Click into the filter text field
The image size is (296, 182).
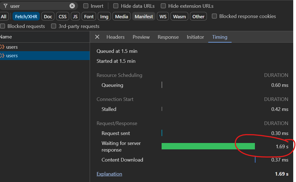(39, 6)
